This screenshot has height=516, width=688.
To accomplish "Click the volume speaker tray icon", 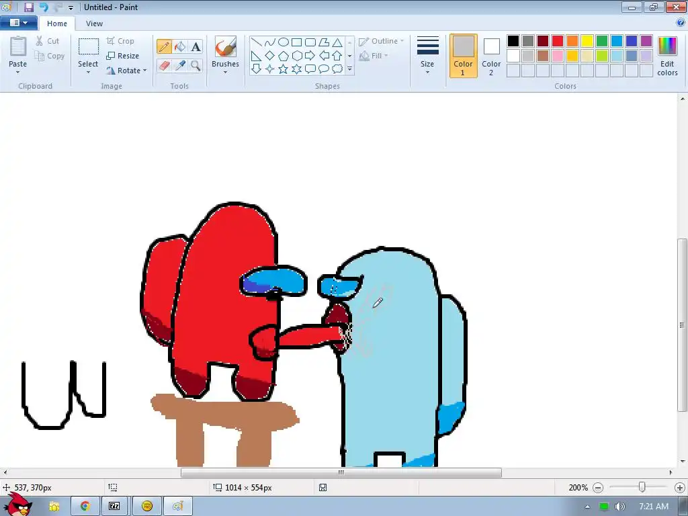I will coord(619,507).
